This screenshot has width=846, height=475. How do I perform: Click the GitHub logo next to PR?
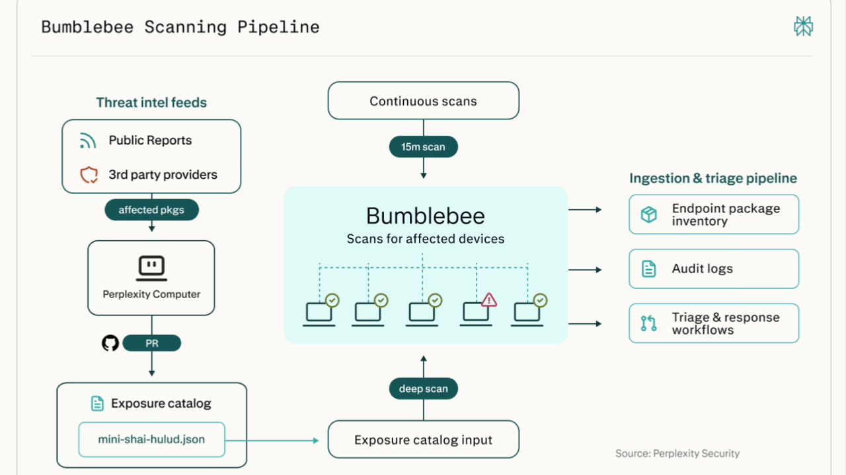pyautogui.click(x=110, y=343)
